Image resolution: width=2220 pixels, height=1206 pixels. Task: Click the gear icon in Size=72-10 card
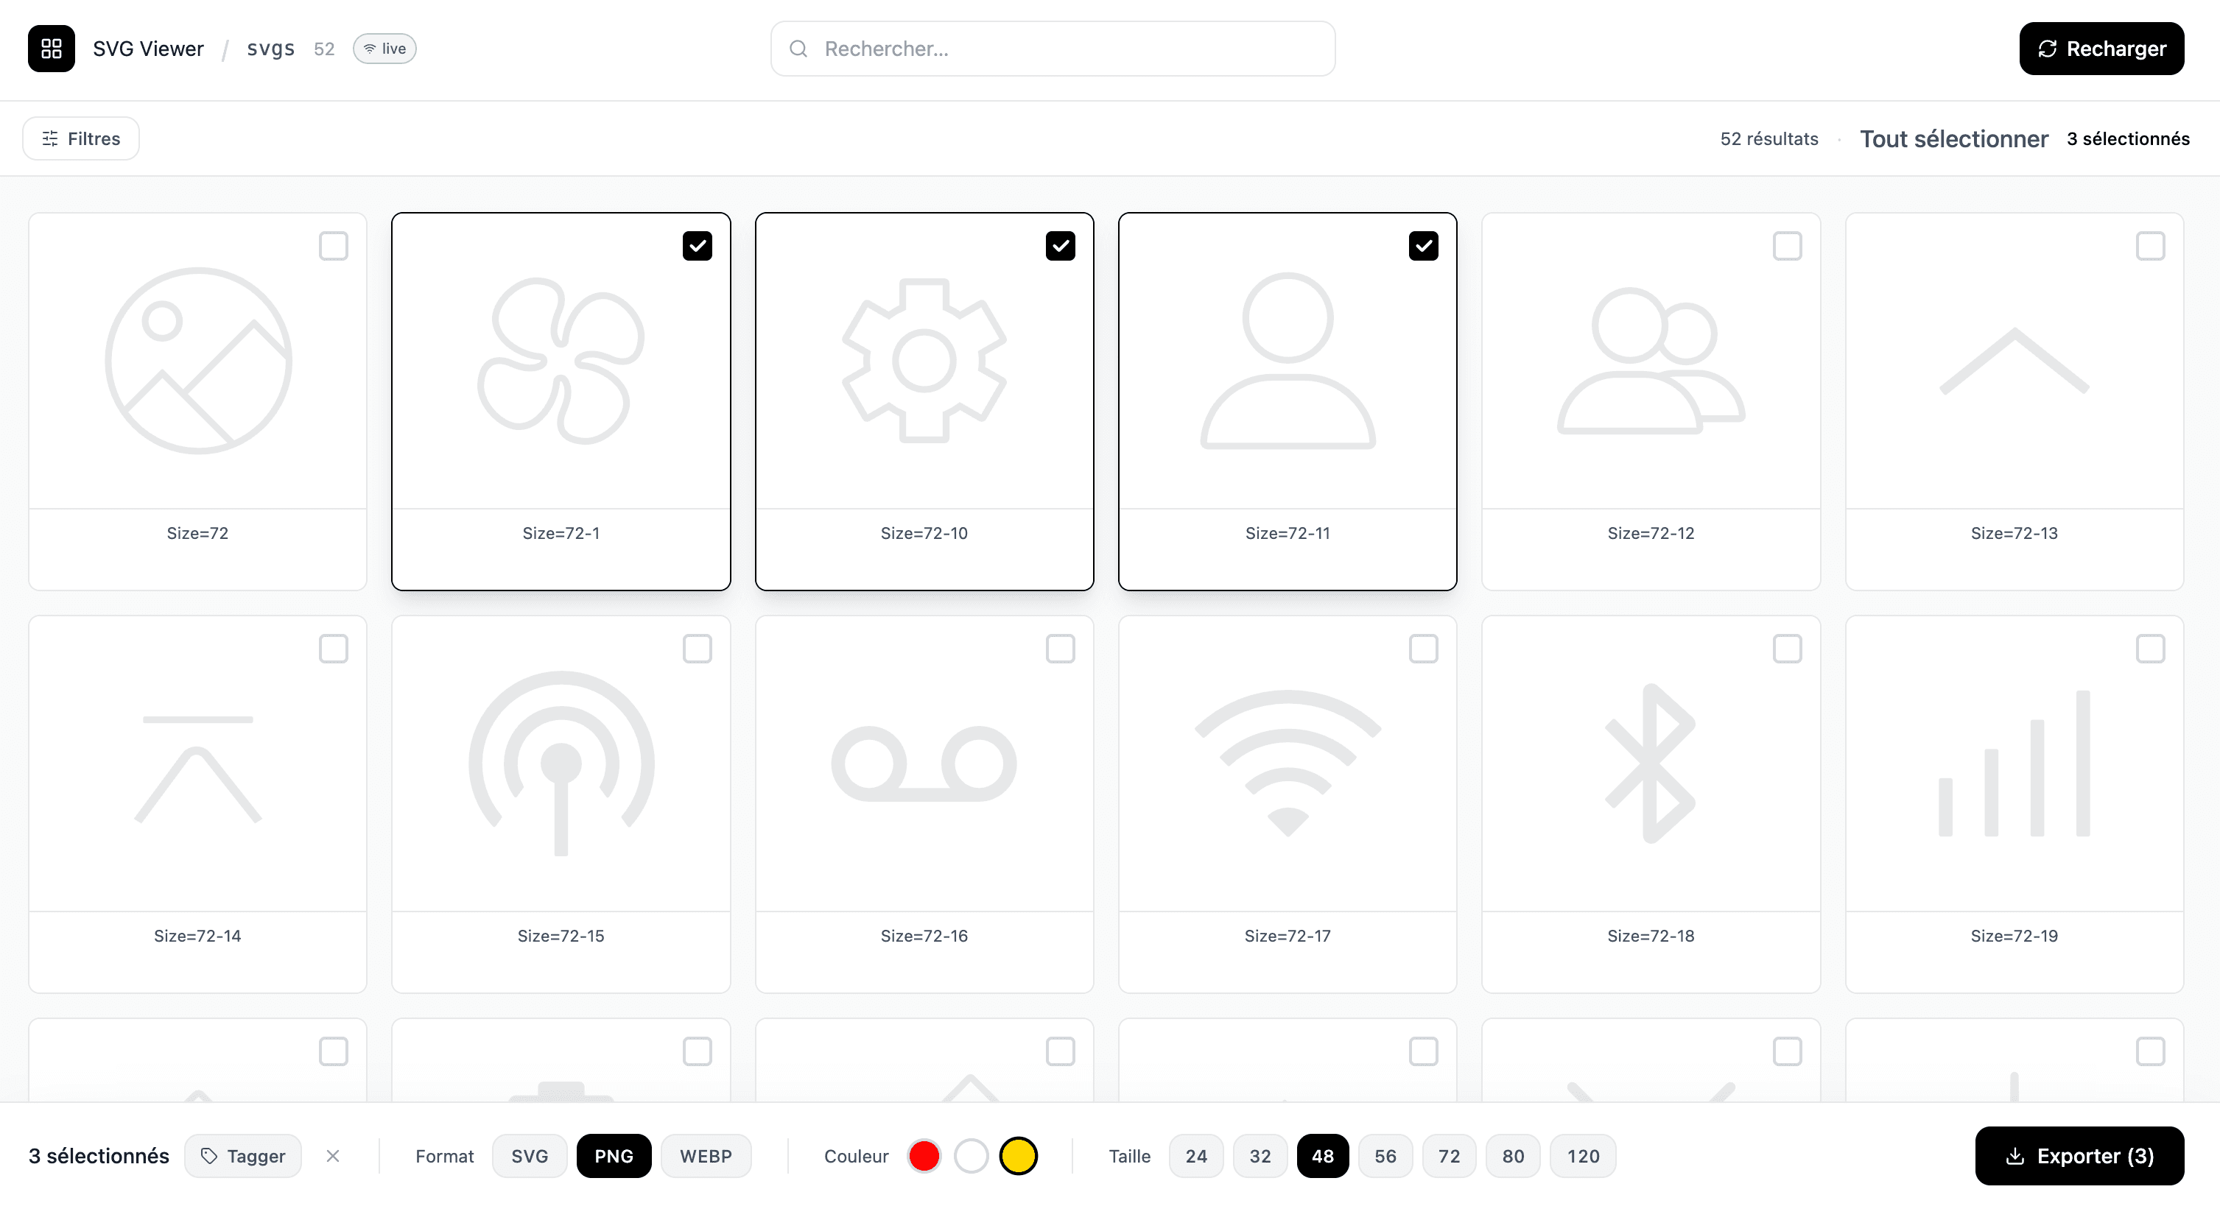924,360
